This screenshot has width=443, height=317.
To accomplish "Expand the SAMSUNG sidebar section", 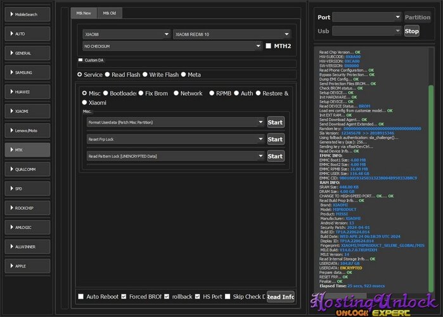I will point(27,72).
